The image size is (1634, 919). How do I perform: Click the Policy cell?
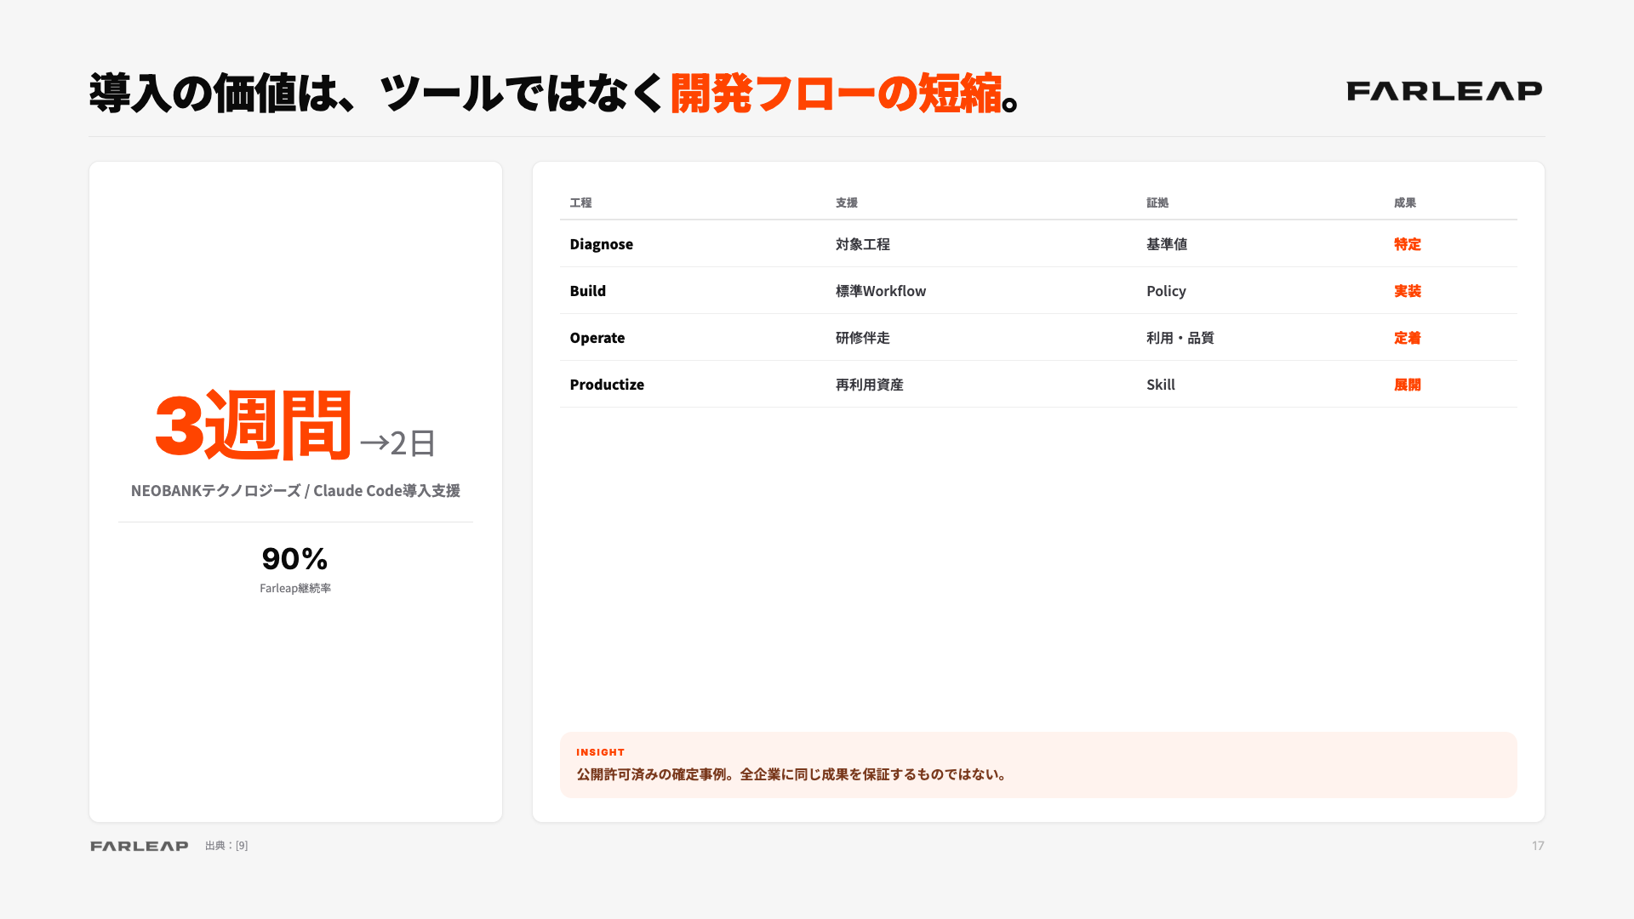click(x=1166, y=291)
